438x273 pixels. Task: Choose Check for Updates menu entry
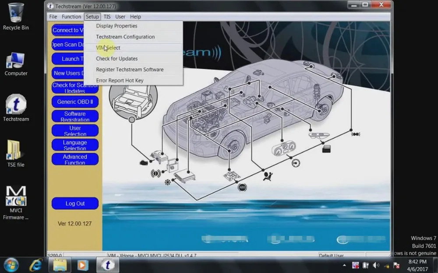133,59
